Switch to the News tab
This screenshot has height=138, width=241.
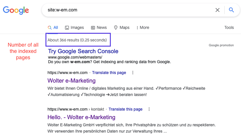pyautogui.click(x=99, y=28)
